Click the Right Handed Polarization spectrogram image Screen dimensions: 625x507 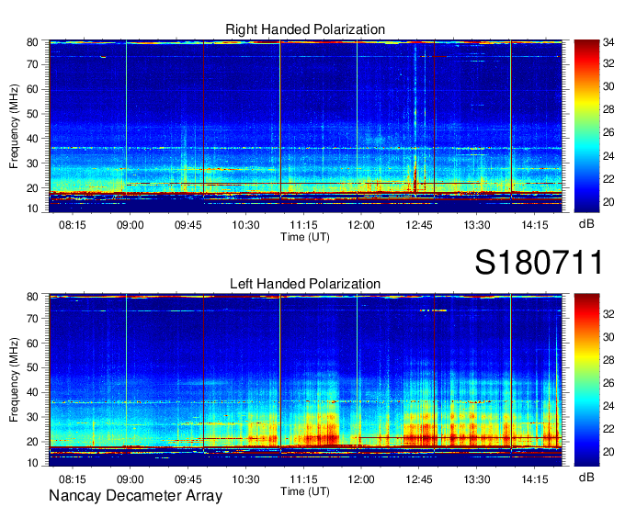point(305,126)
